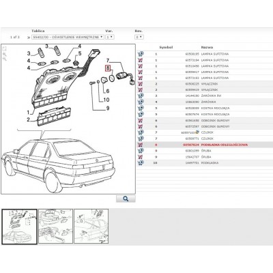Click the crossed cart icon for part 60573194

(141, 60)
